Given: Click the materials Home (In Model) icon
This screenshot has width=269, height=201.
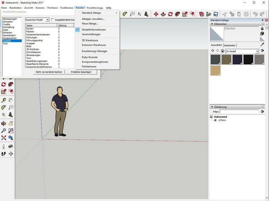Looking at the screenshot, I should point(222,51).
